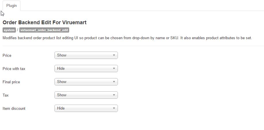
Task: Click the Price with tax label
Action: tap(14, 69)
